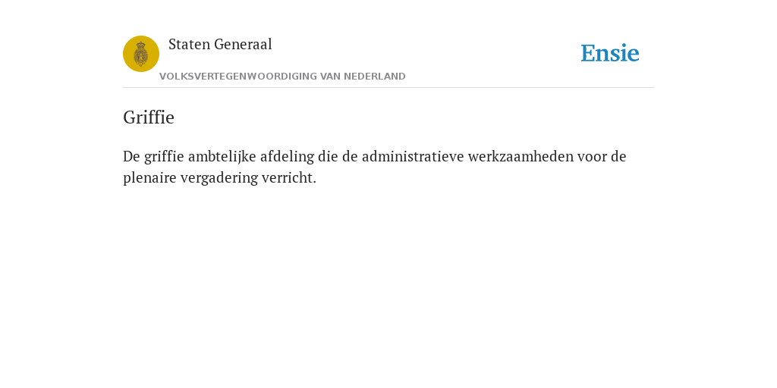Click the word 'Staten' beside the crest
Viewport: 777px width, 388px height.
[189, 45]
